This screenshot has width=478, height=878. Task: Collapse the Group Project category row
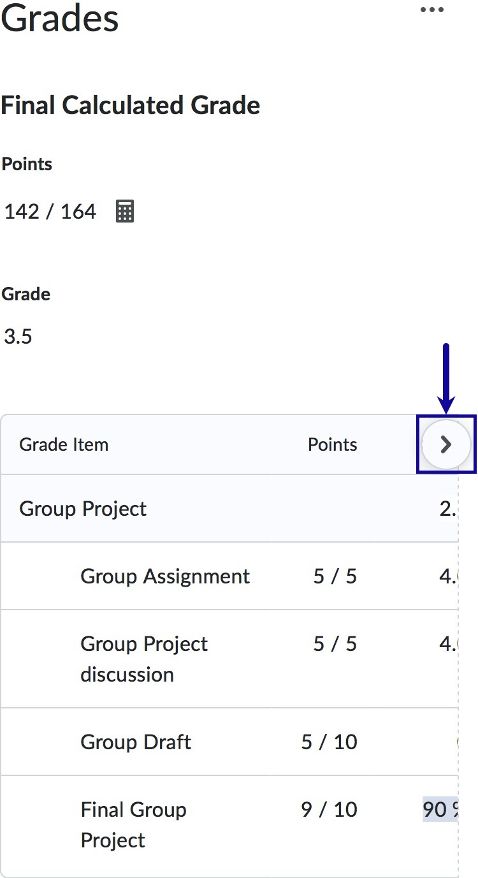coord(82,508)
